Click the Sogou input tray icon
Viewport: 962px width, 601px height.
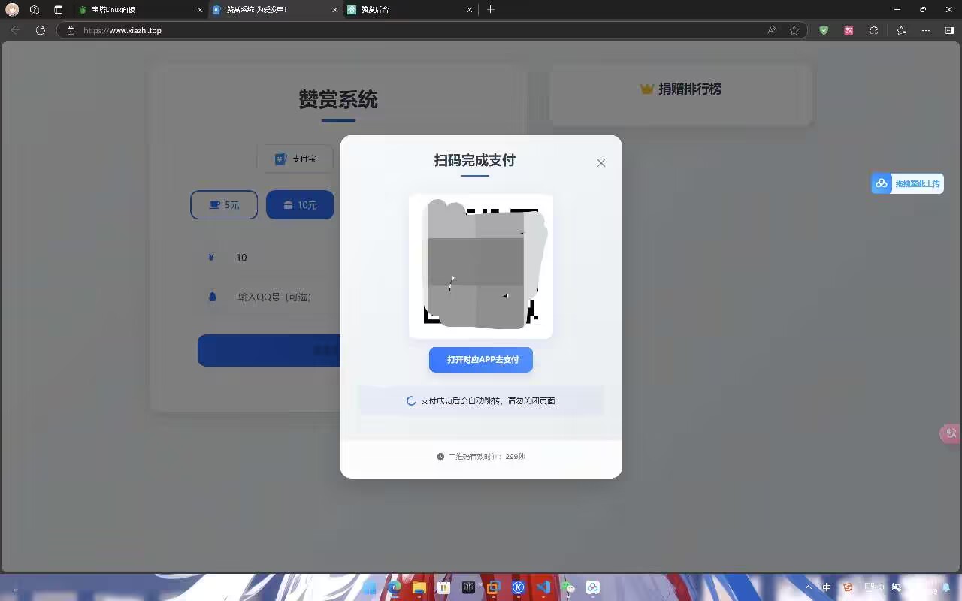pyautogui.click(x=849, y=587)
